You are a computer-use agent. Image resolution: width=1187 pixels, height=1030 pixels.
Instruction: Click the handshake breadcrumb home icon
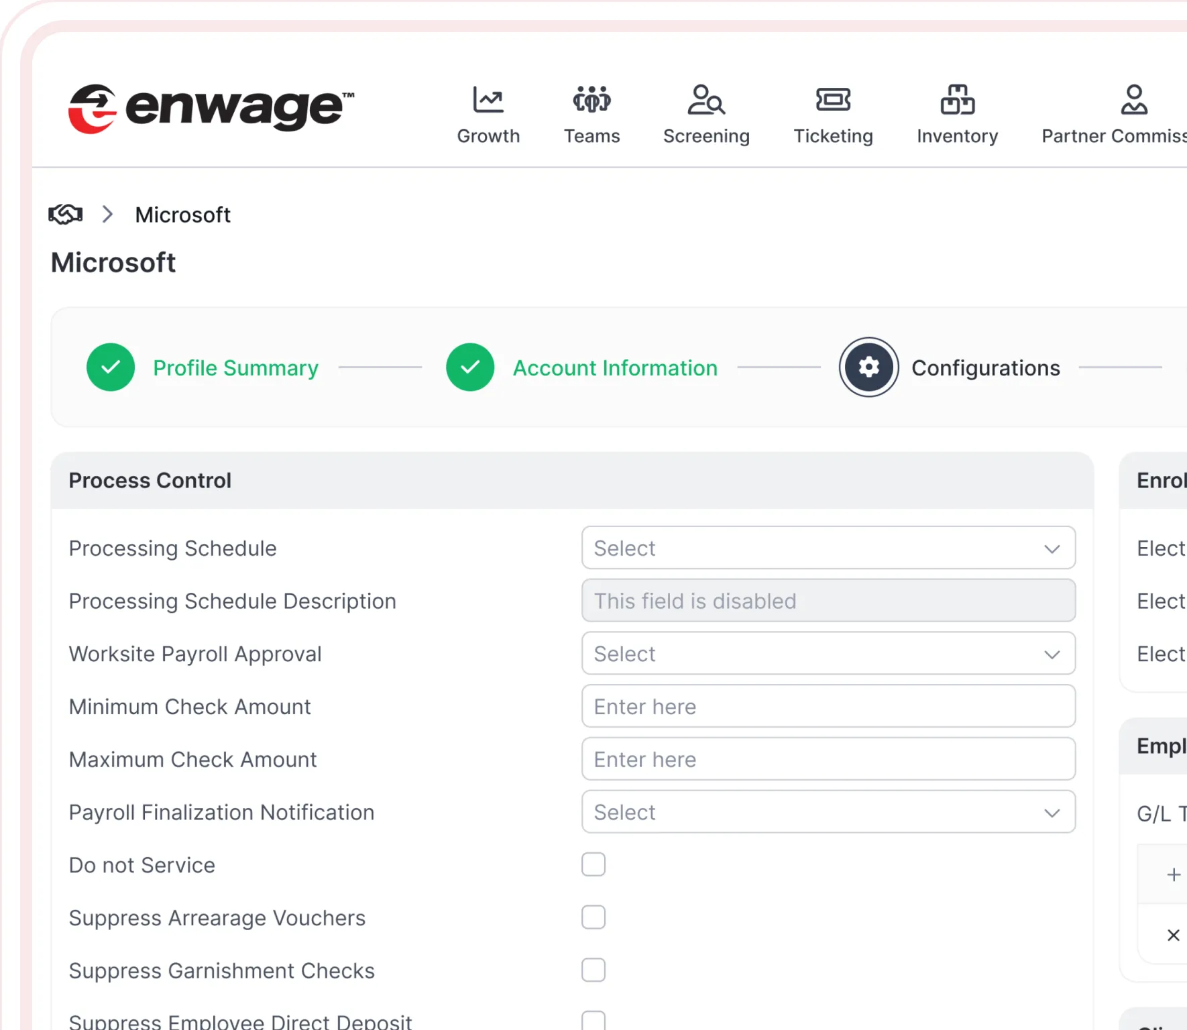[66, 215]
